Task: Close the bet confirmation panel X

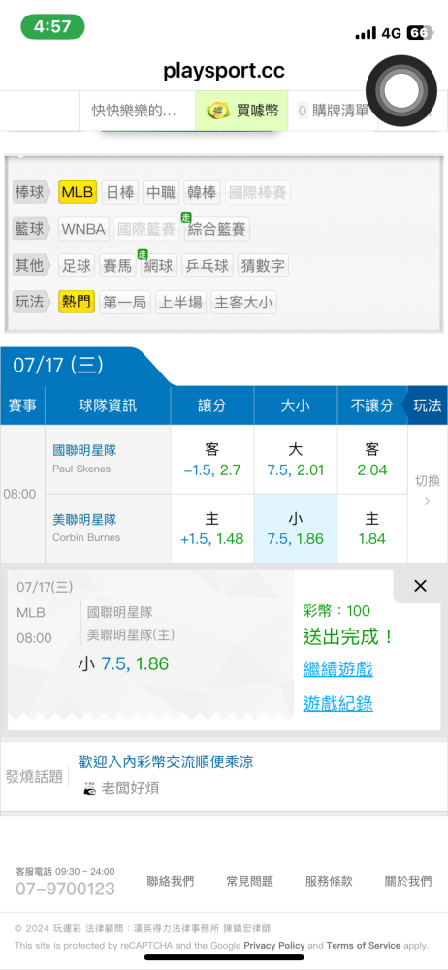Action: coord(420,586)
